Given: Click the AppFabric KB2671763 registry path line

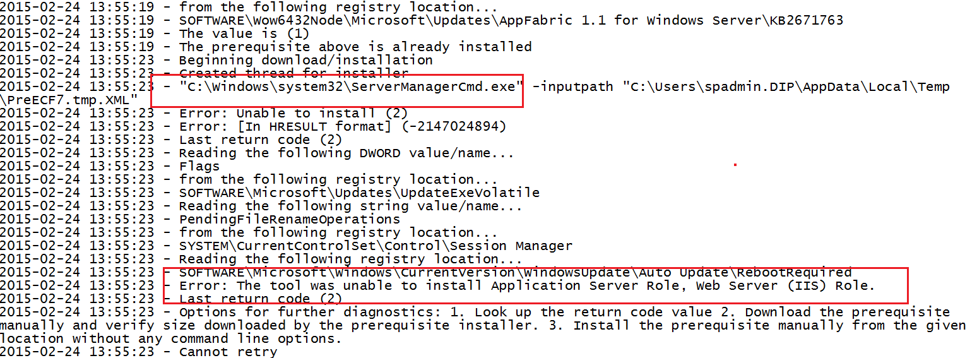Looking at the screenshot, I should pos(511,21).
